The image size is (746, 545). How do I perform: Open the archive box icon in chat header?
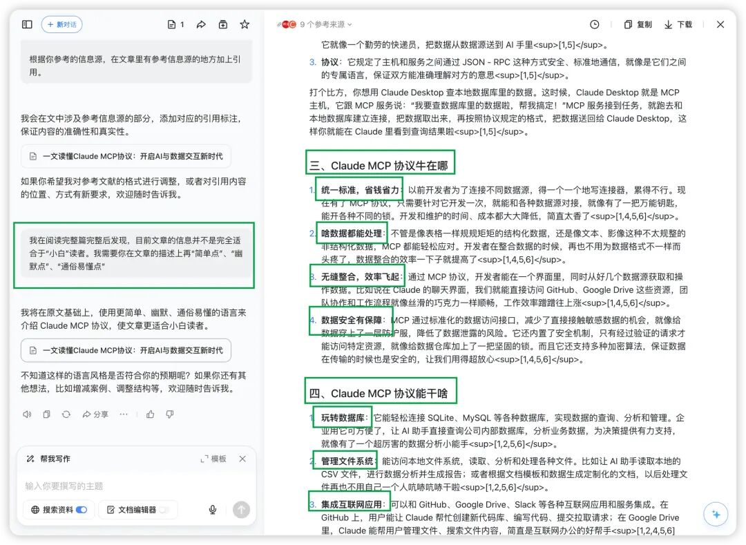tap(222, 24)
